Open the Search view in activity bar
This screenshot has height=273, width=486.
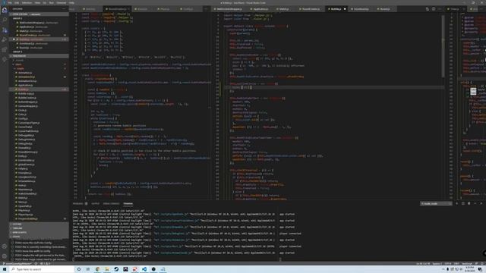(x=5, y=20)
